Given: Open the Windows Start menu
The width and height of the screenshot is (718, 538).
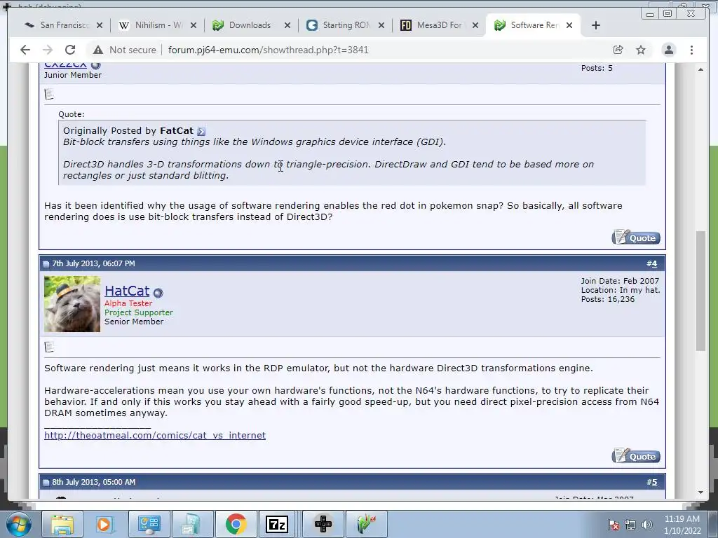Looking at the screenshot, I should point(19,524).
